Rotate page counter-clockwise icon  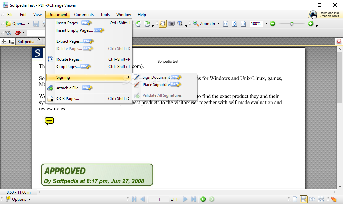[138, 24]
